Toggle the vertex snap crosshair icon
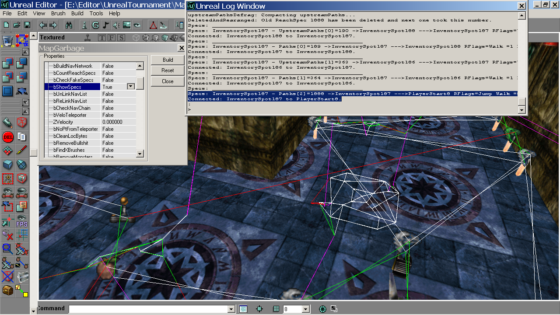560x315 pixels. (x=259, y=309)
